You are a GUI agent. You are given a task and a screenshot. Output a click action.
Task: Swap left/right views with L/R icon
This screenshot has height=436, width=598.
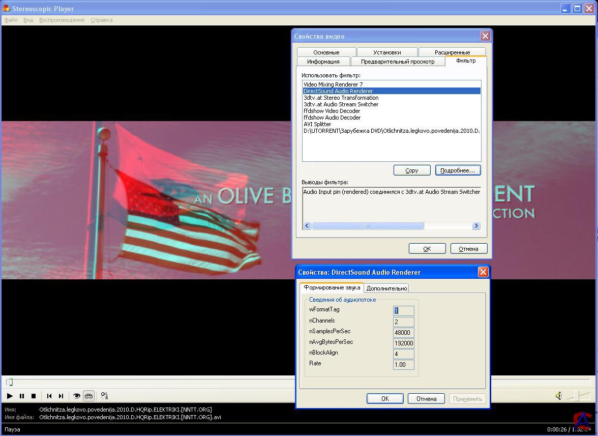pos(104,396)
